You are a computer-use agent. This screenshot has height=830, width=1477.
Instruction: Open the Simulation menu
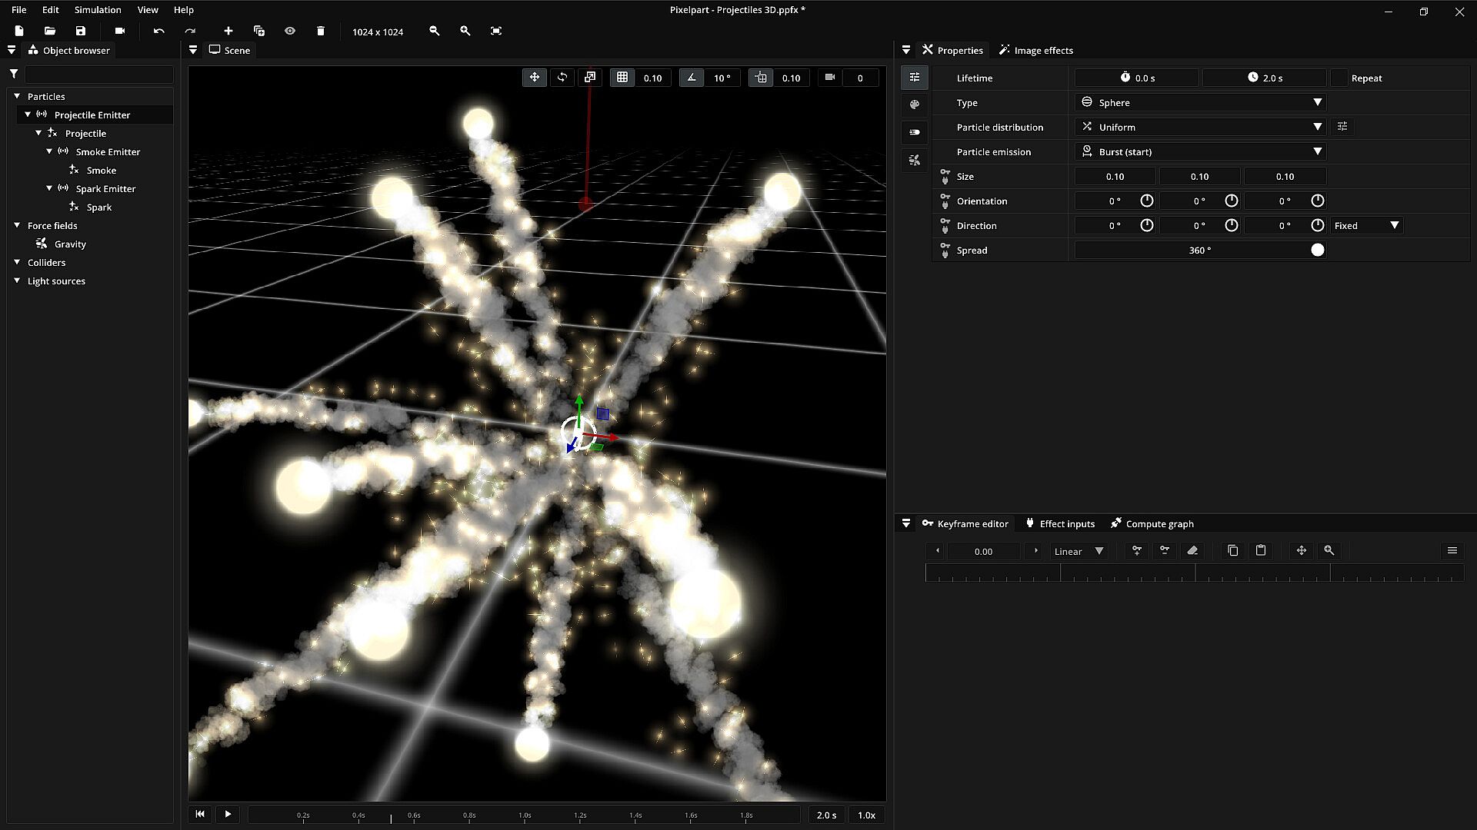click(98, 10)
